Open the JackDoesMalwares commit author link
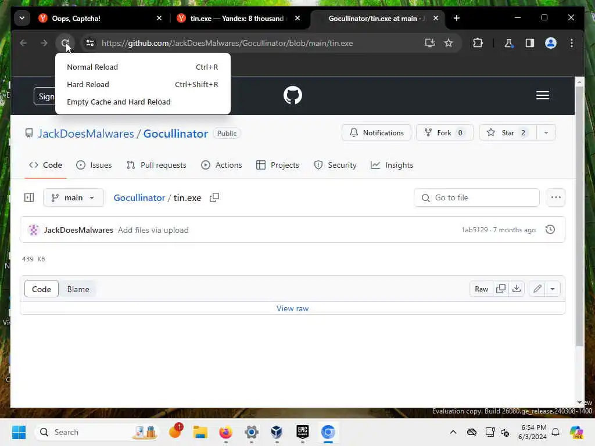 click(78, 230)
